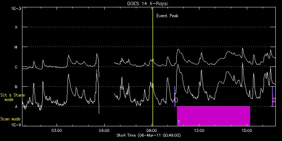Click the B flare class axis label
Image resolution: width=282 pixels, height=141 pixels.
pyautogui.click(x=16, y=87)
